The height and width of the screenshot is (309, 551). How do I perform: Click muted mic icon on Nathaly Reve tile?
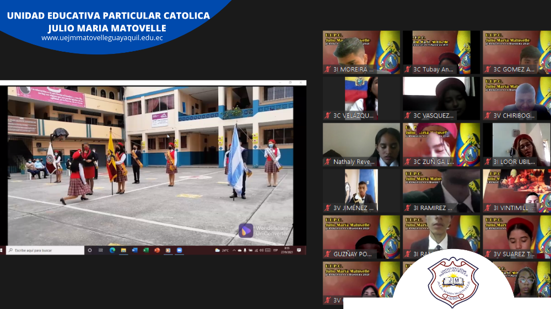tap(328, 162)
